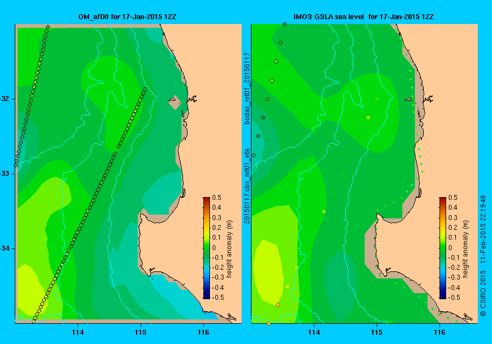
Task: Click the left map latitude label '-33'
Action: (5, 174)
